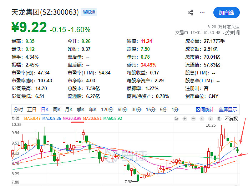
Task: Select the 月K chart tab
Action: [69, 109]
